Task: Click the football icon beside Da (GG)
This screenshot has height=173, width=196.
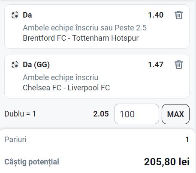Action: tap(15, 65)
